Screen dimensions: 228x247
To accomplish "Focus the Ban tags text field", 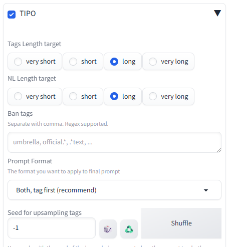I will 114,142.
